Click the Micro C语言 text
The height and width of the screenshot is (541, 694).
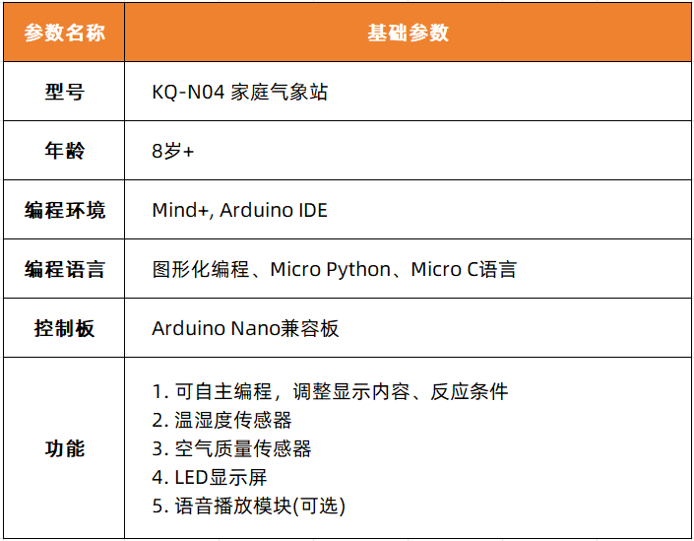click(463, 269)
